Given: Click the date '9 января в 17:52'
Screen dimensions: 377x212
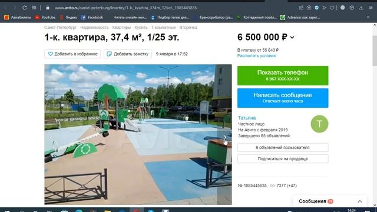Looking at the screenshot, I should click(x=171, y=54).
